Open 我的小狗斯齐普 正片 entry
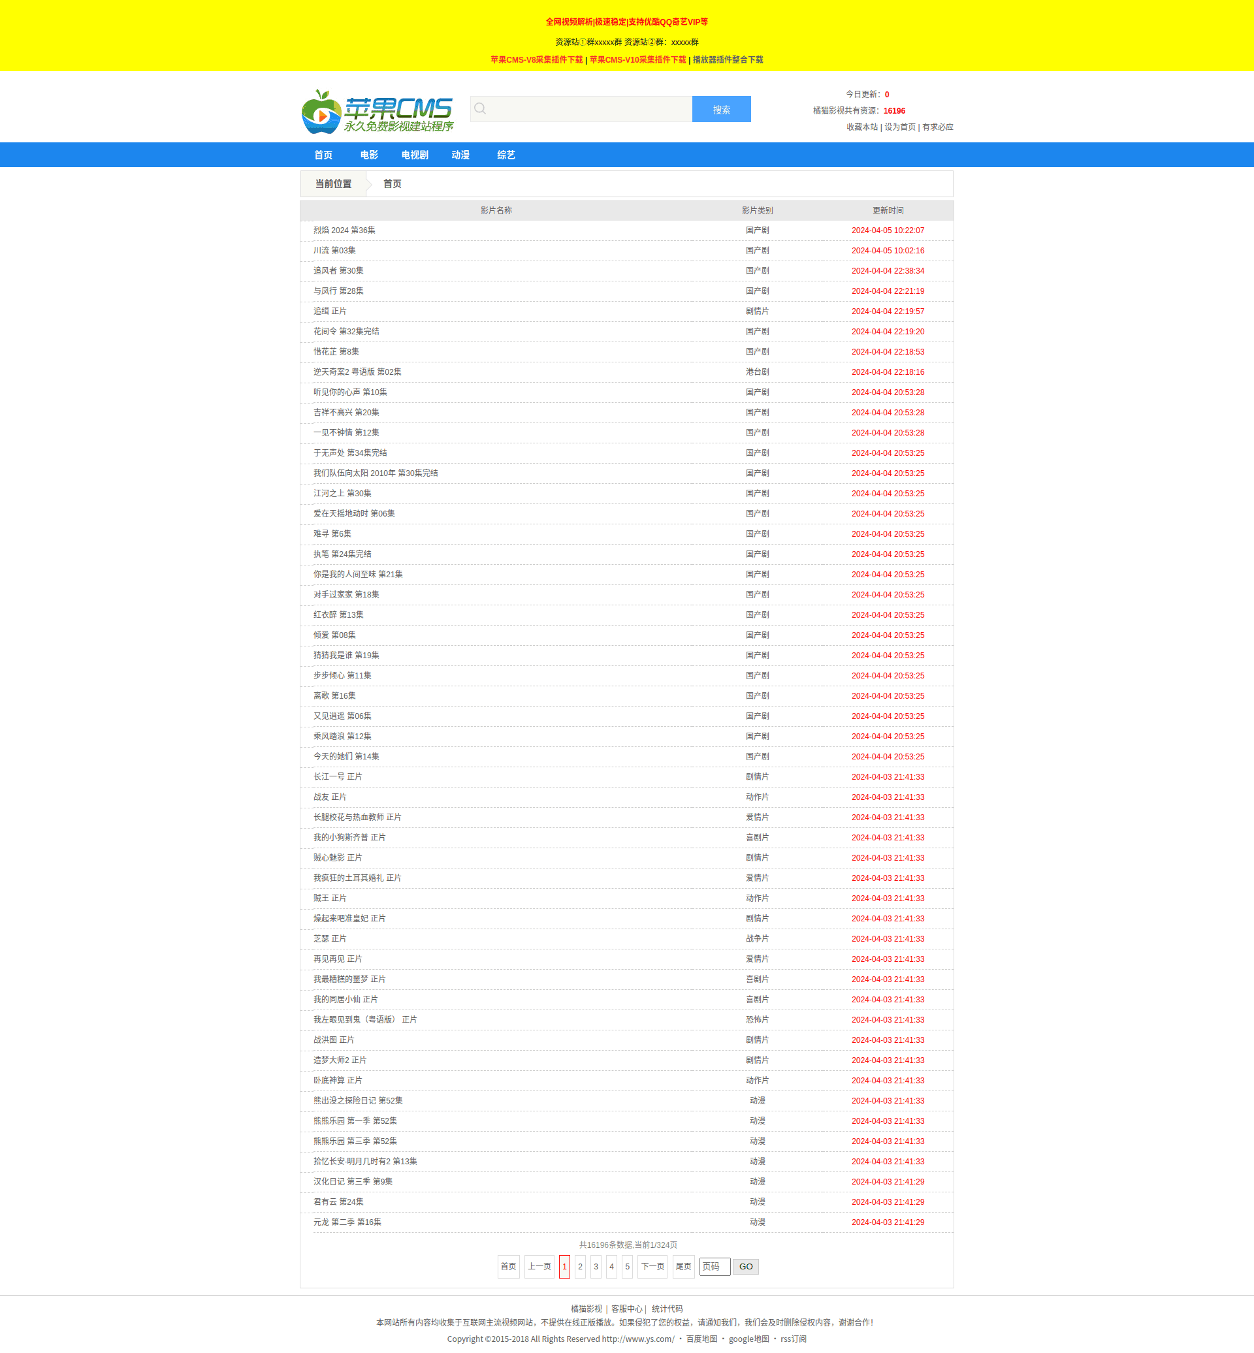The image size is (1254, 1353). [349, 837]
